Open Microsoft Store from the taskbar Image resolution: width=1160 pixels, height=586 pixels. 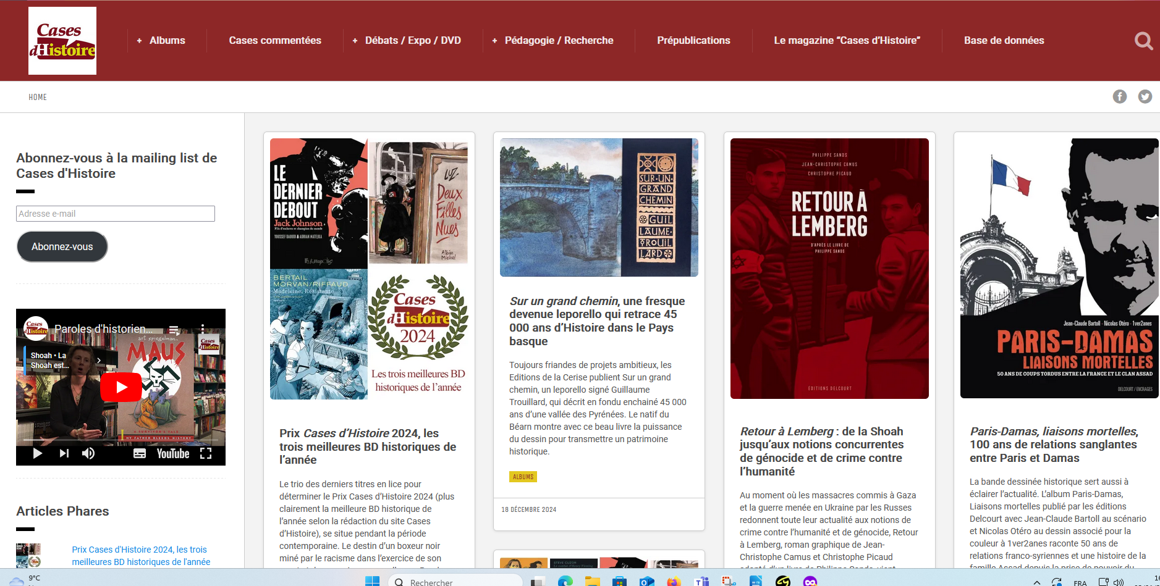(619, 582)
